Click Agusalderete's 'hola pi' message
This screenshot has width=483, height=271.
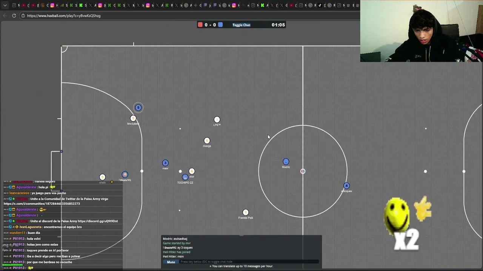point(43,187)
